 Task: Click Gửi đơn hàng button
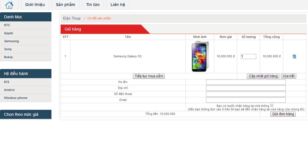tap(283, 114)
